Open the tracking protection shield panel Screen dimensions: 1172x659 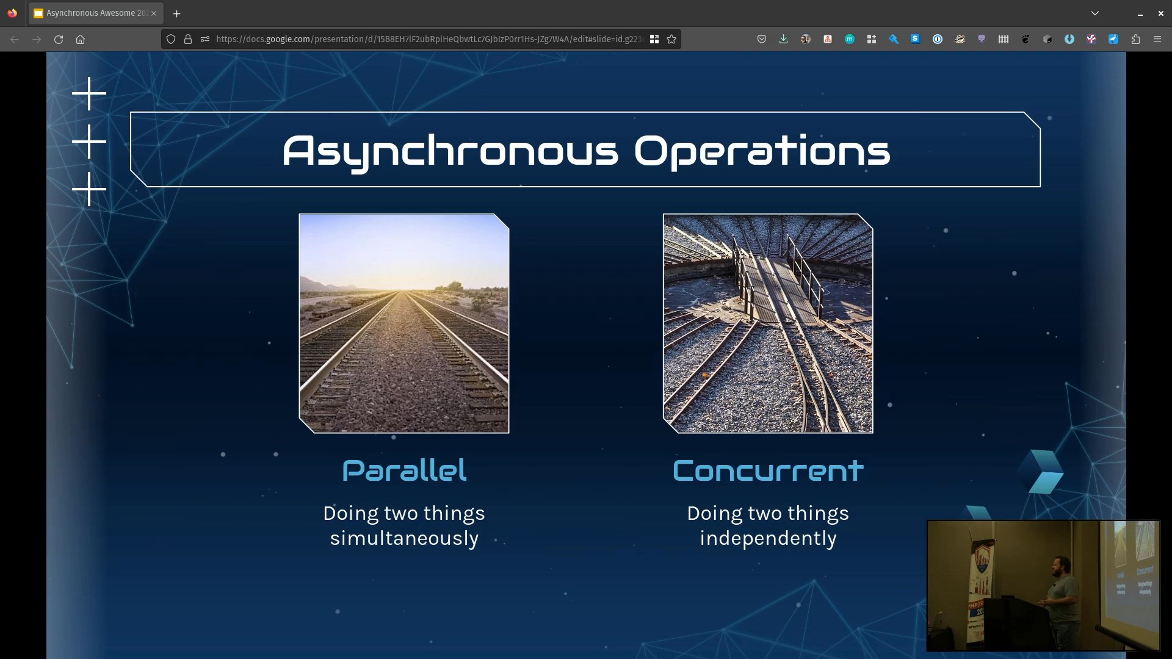[171, 39]
